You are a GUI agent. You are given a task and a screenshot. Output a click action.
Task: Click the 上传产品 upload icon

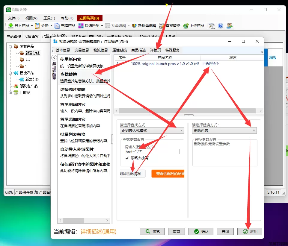coord(186,26)
